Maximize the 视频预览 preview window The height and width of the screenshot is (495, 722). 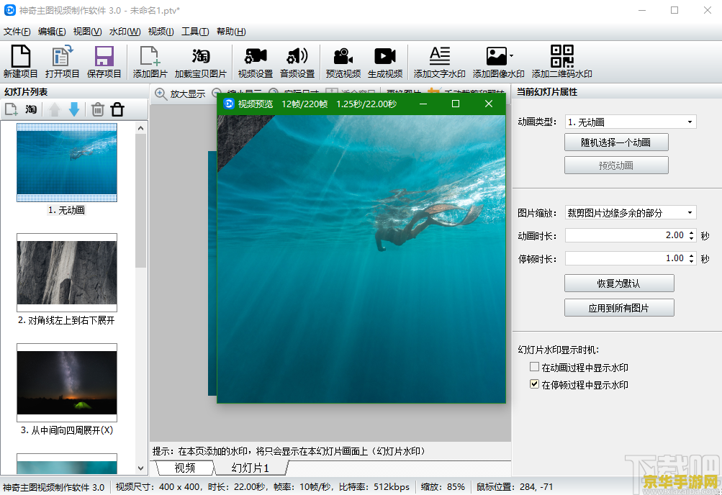[456, 104]
